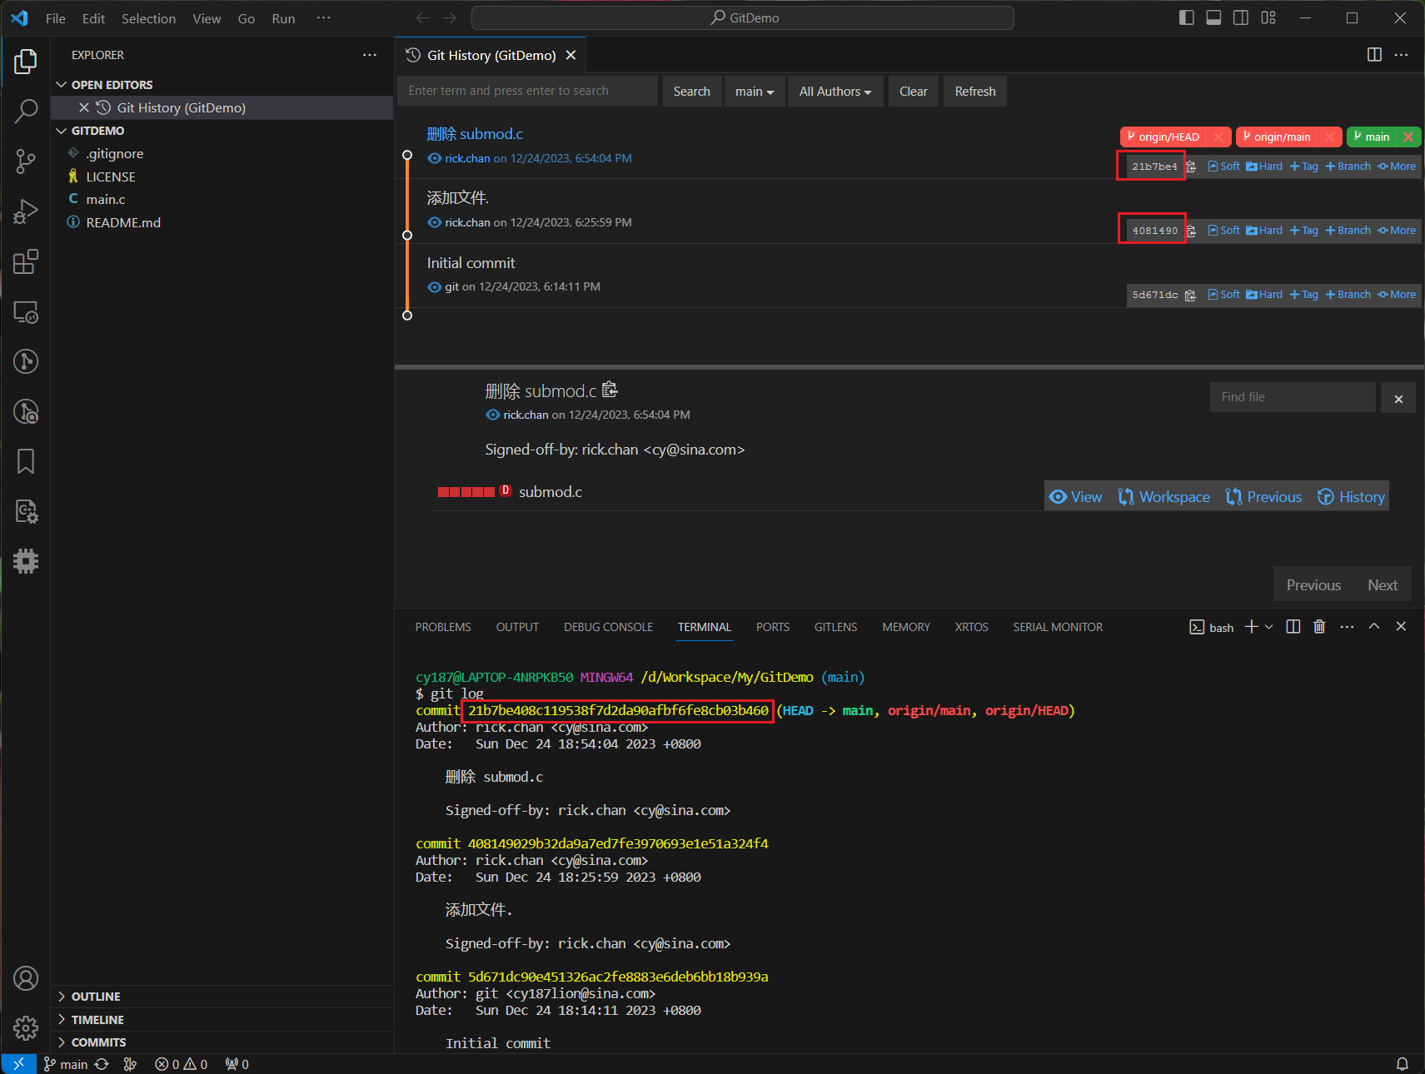Image resolution: width=1425 pixels, height=1074 pixels.
Task: Open the Bookmarks view in activity bar
Action: point(26,461)
